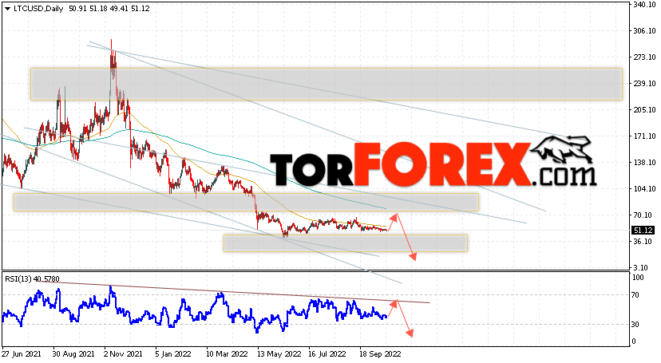Click the TORFOREX.com watermark logo
The image size is (661, 363).
(433, 164)
